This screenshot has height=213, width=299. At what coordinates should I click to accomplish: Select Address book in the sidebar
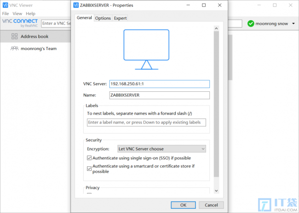(35, 36)
